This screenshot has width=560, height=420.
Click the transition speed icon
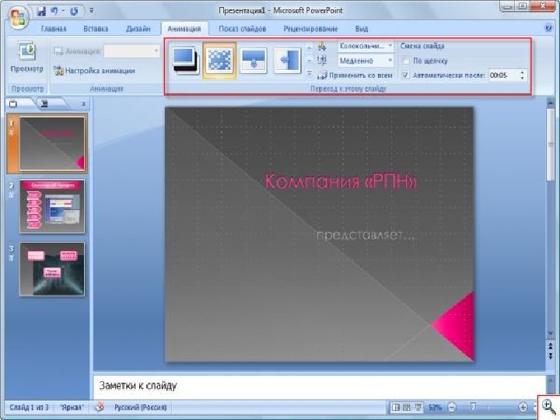coord(322,61)
